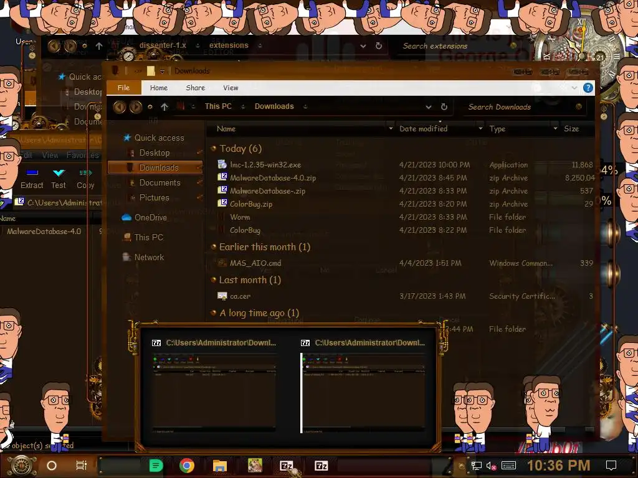
Task: Switch to the left 7-Zip preview thumbnail
Action: click(x=214, y=386)
